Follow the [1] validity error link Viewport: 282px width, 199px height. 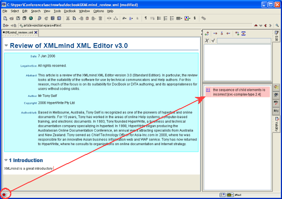[x=208, y=90]
